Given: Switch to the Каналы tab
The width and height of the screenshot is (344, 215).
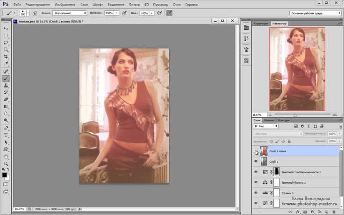Looking at the screenshot, I should coord(269,120).
